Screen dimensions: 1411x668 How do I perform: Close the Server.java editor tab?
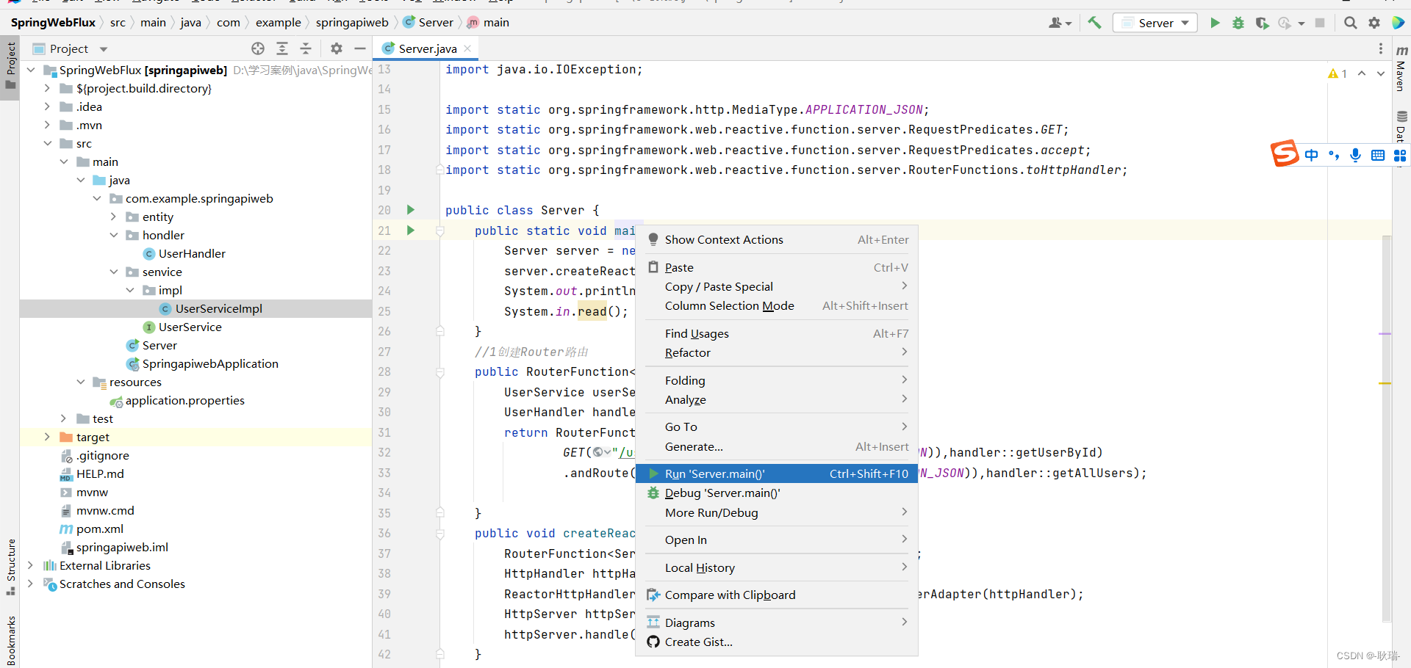coord(467,48)
